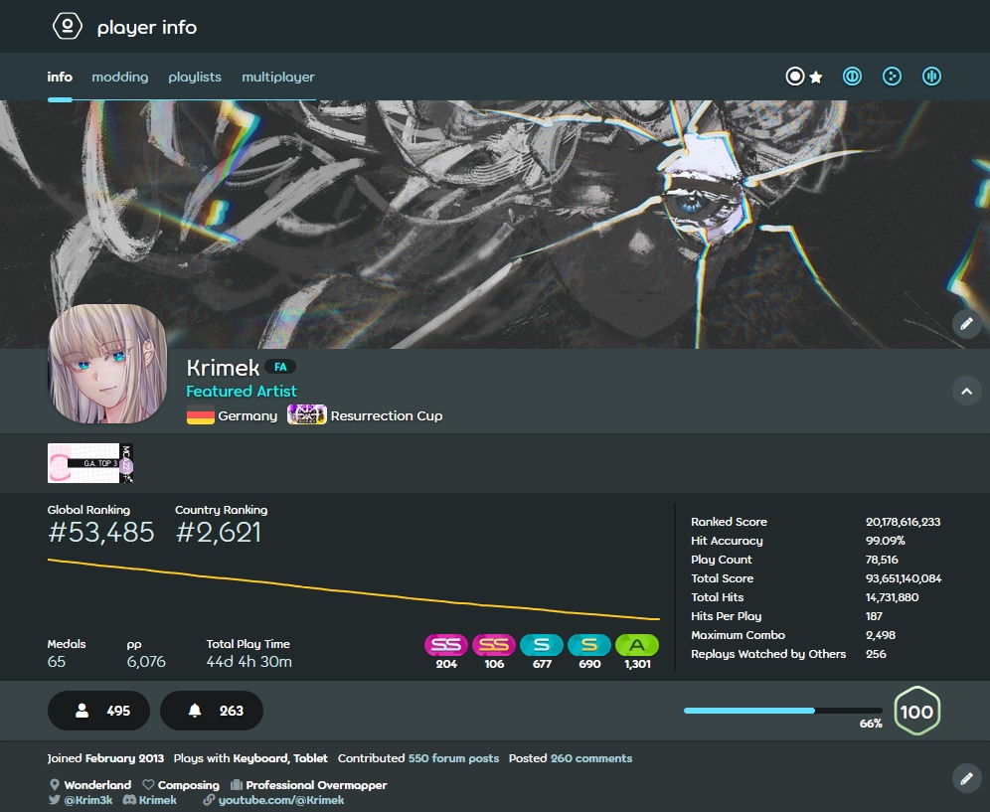Click the level 100 hexagon badge
This screenshot has height=812, width=990.
pyautogui.click(x=916, y=711)
